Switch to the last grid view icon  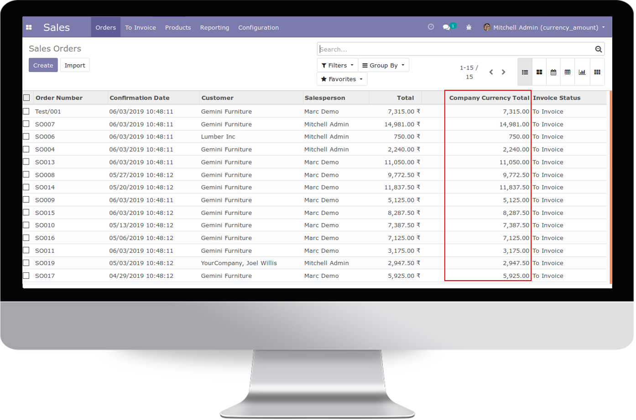coord(597,72)
